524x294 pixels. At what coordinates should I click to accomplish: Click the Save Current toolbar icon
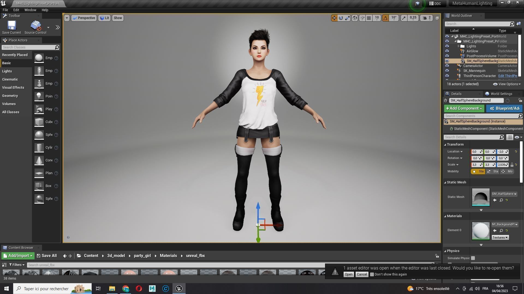pyautogui.click(x=11, y=27)
